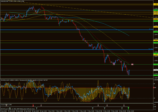The width and height of the screenshot is (158, 112).
Task: Click the green 1.3000 price level tag
Action: click(x=156, y=43)
